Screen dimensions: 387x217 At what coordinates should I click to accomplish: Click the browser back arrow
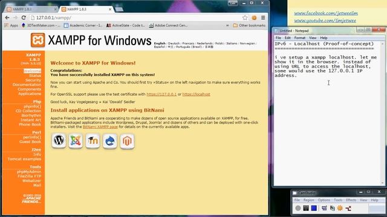tap(7, 17)
